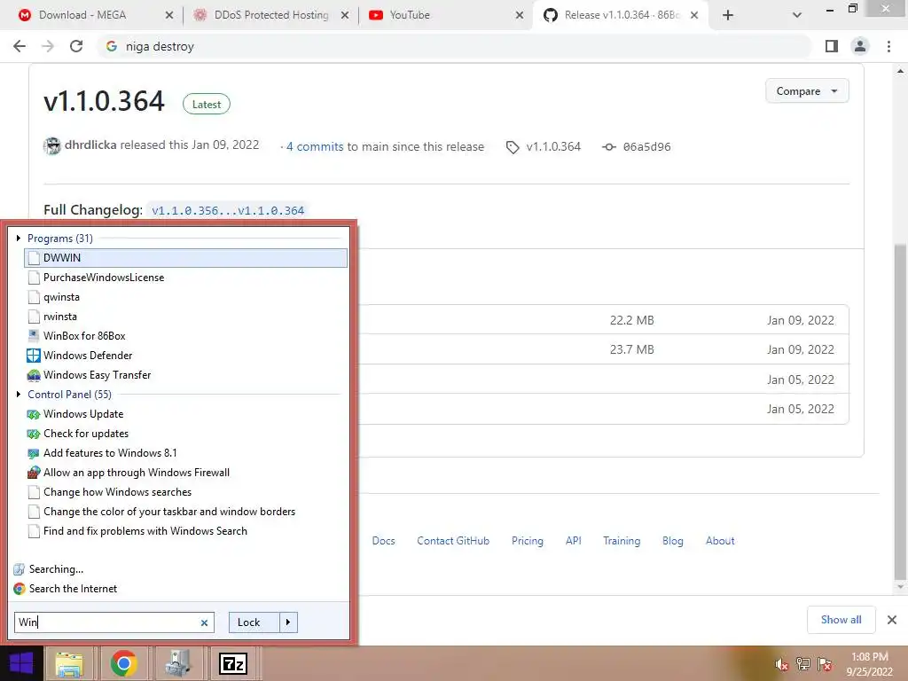Open the About footer link

point(720,540)
